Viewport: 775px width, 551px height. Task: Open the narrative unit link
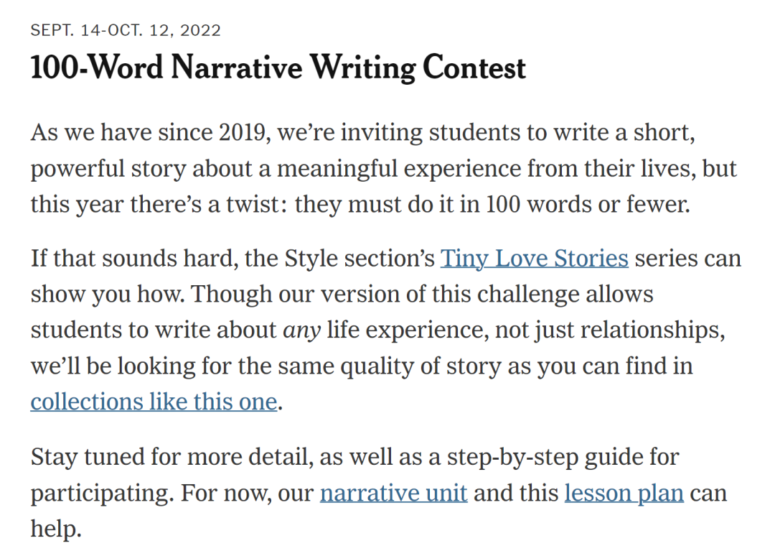(x=393, y=493)
